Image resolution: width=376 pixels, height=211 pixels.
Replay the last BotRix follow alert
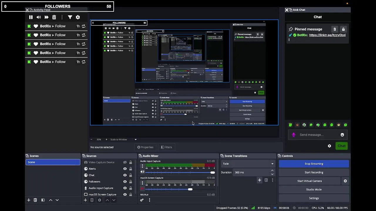click(x=84, y=62)
